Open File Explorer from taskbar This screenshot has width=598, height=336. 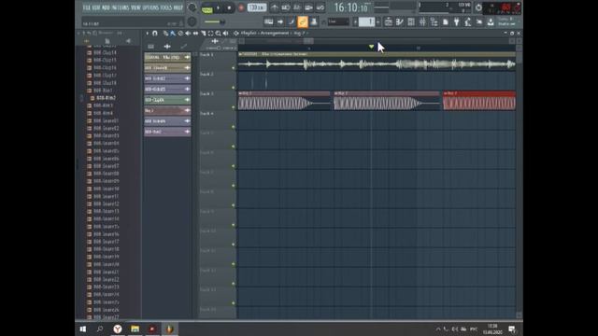click(135, 329)
